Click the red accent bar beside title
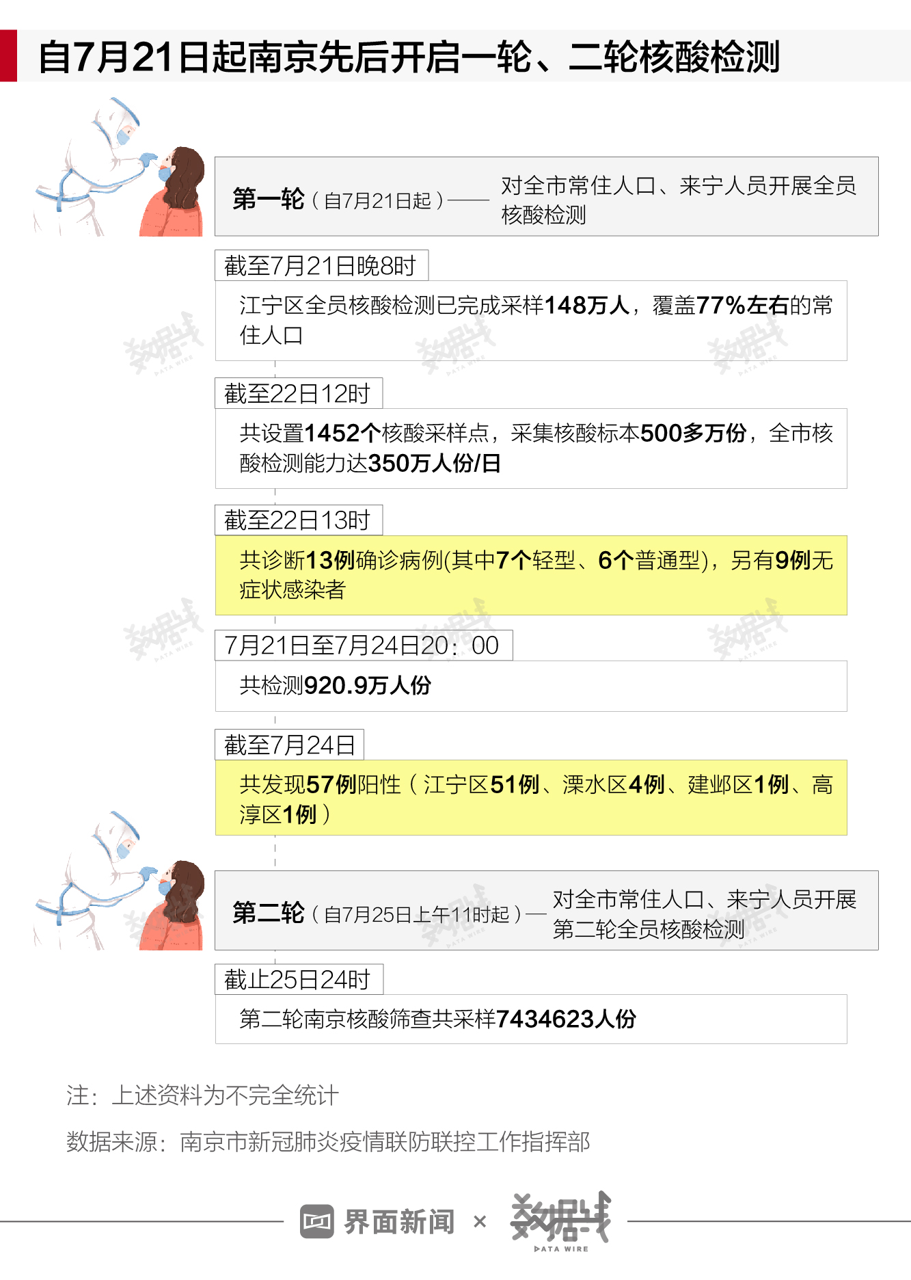 (8, 55)
